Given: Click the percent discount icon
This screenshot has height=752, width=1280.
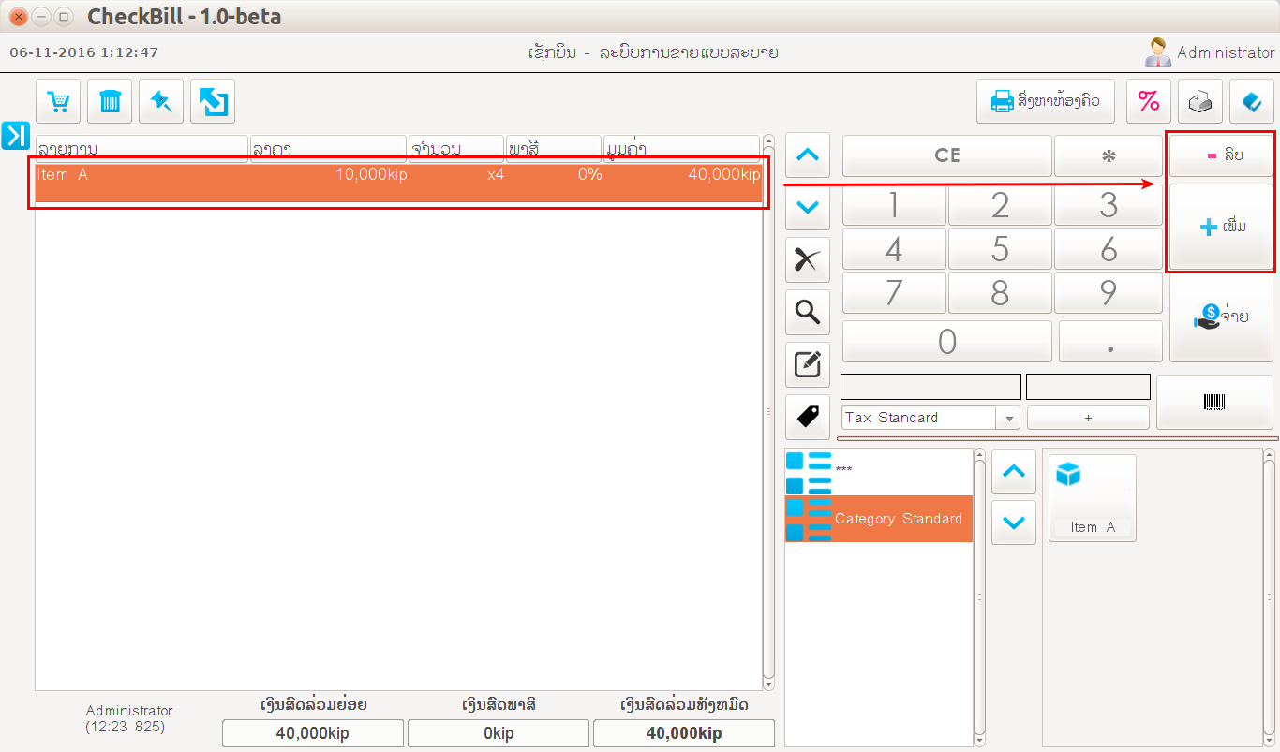Looking at the screenshot, I should (1148, 101).
